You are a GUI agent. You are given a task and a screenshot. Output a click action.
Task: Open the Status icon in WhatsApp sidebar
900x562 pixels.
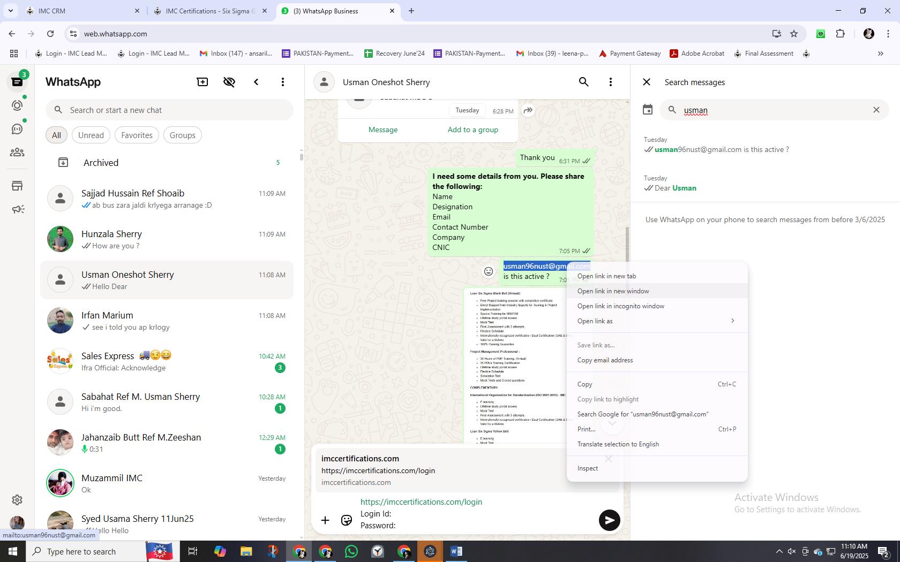[x=17, y=105]
